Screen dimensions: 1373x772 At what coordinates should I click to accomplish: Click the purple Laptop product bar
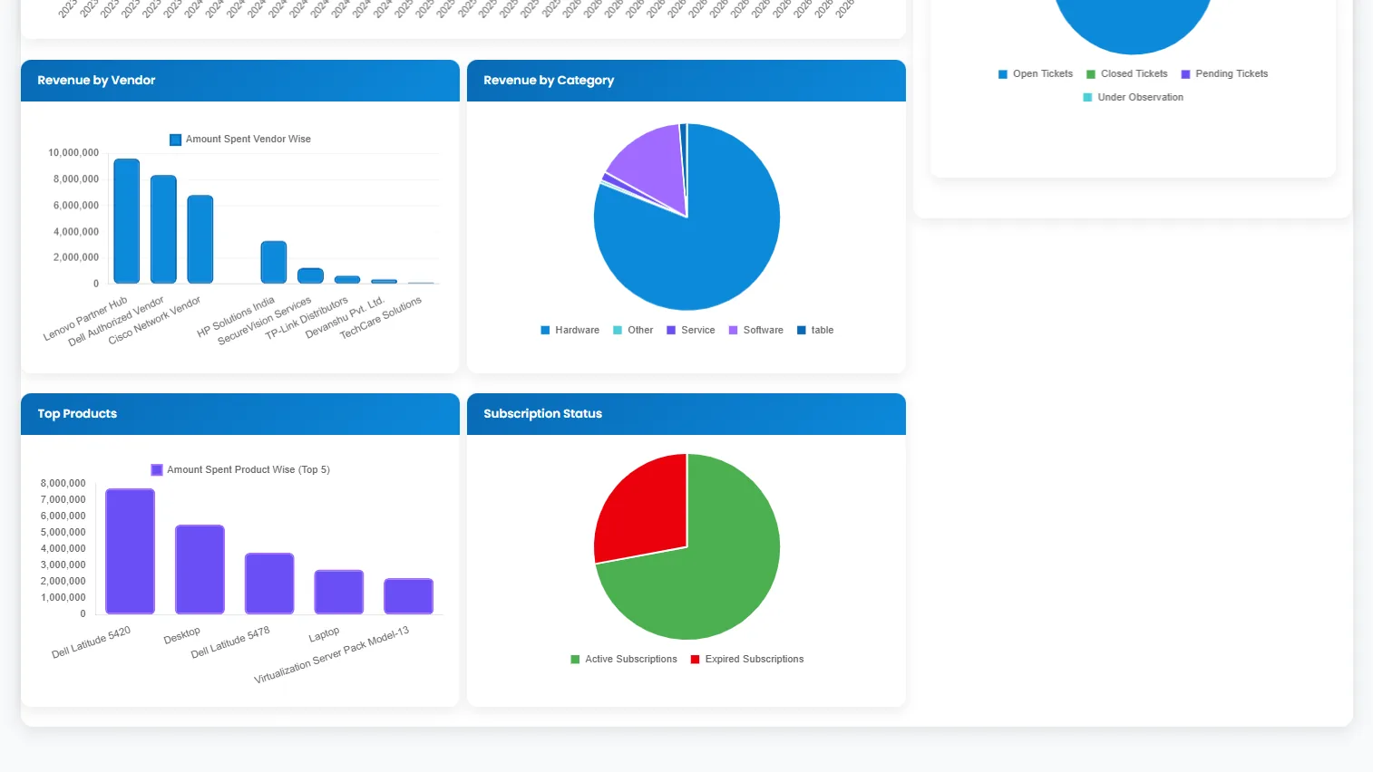coord(339,593)
